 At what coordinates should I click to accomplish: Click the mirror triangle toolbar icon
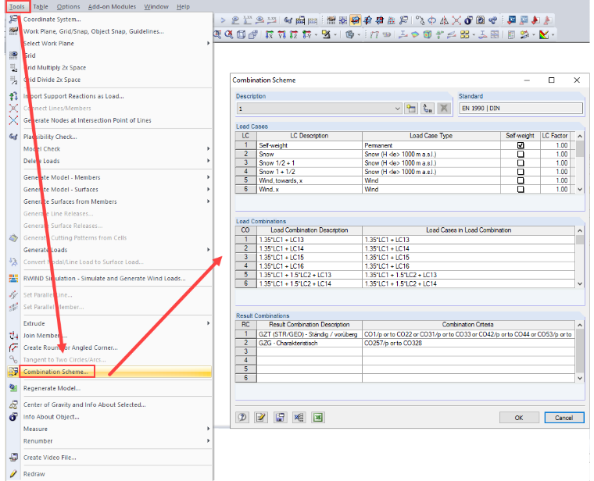444,20
